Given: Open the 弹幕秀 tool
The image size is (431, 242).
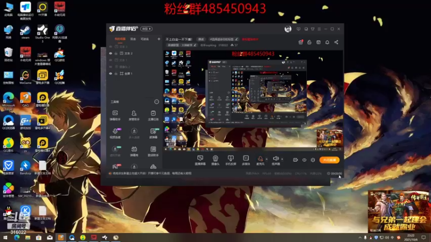Looking at the screenshot, I should point(134,151).
